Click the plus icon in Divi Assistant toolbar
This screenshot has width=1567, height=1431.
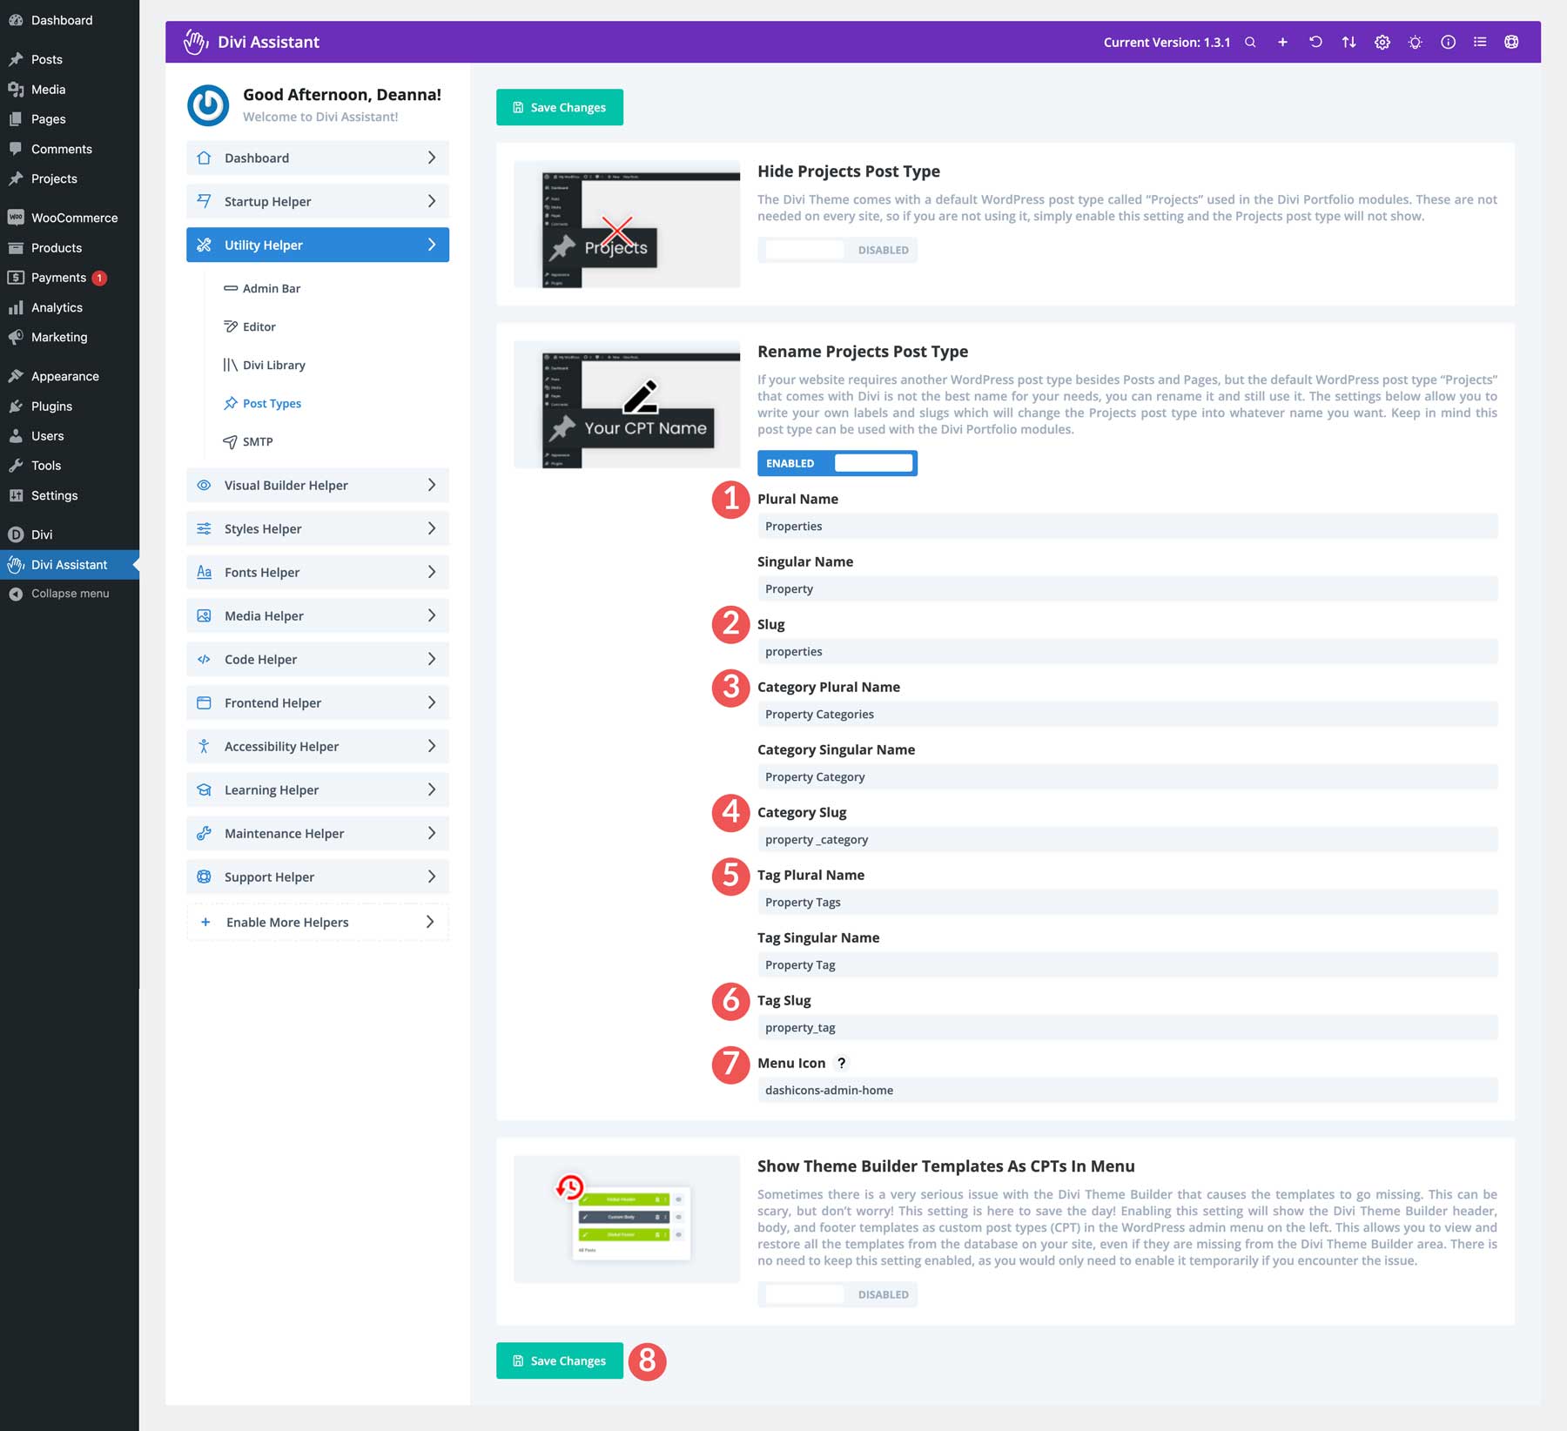pyautogui.click(x=1282, y=42)
